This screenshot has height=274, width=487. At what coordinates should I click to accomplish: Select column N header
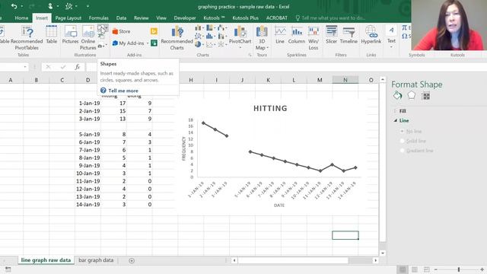(x=345, y=80)
